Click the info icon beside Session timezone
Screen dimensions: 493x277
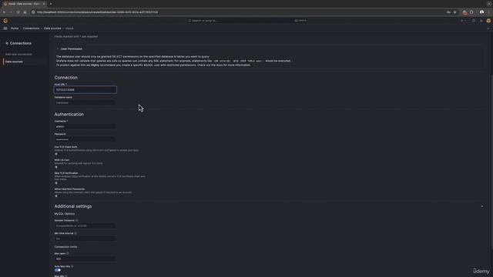[77, 221]
